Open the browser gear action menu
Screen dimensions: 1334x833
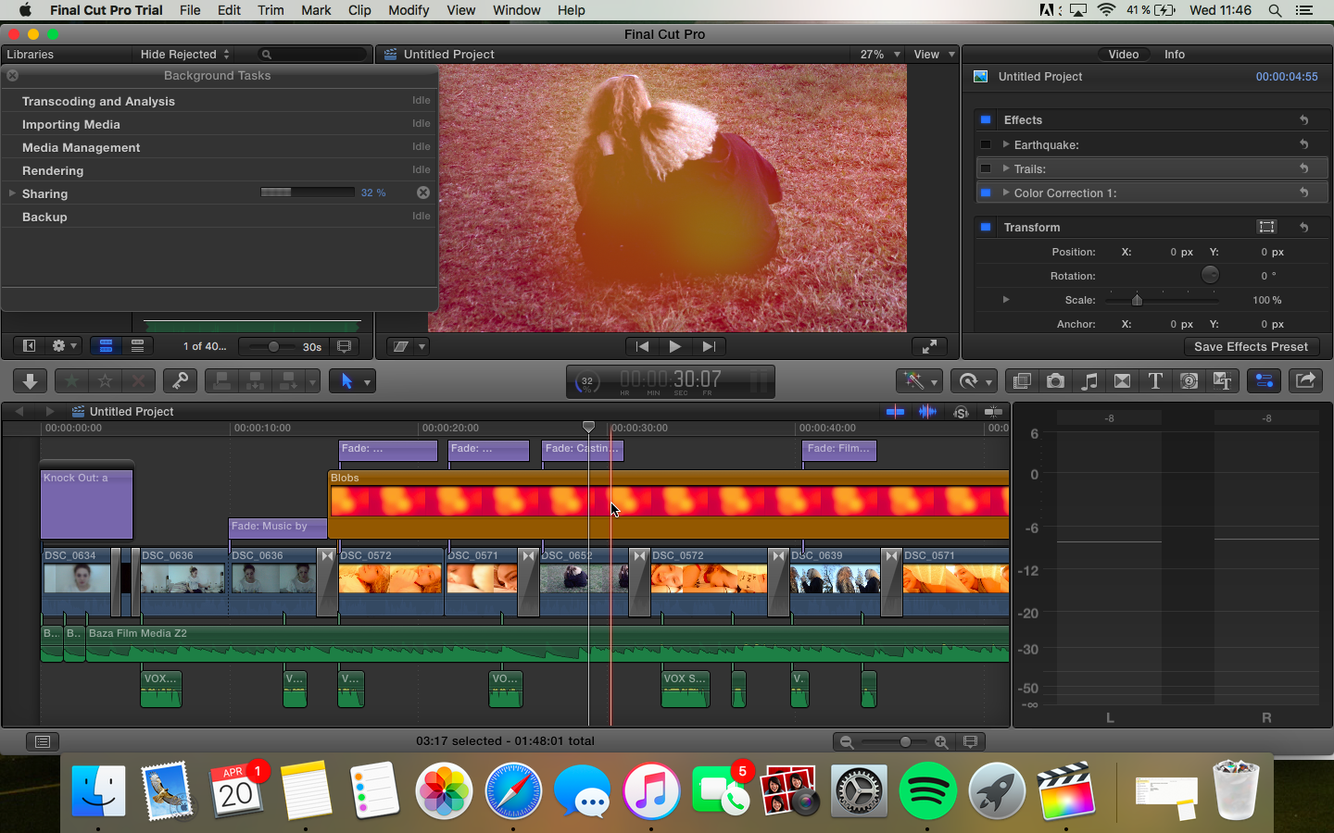click(64, 346)
